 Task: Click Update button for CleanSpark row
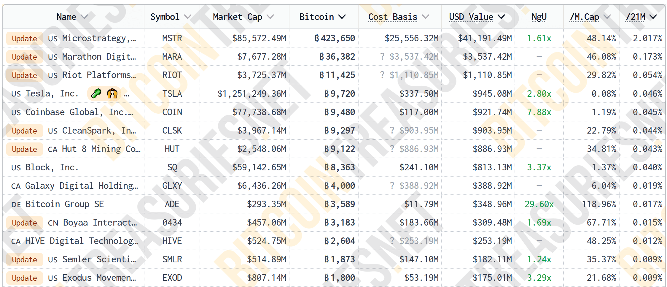pyautogui.click(x=24, y=131)
